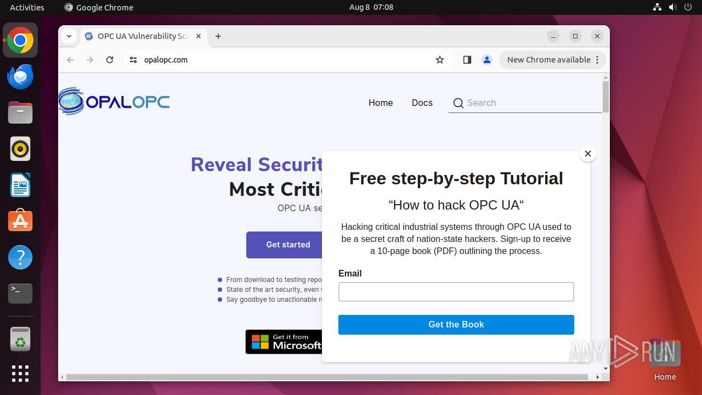
Task: Focus the Email input field
Action: click(x=456, y=292)
